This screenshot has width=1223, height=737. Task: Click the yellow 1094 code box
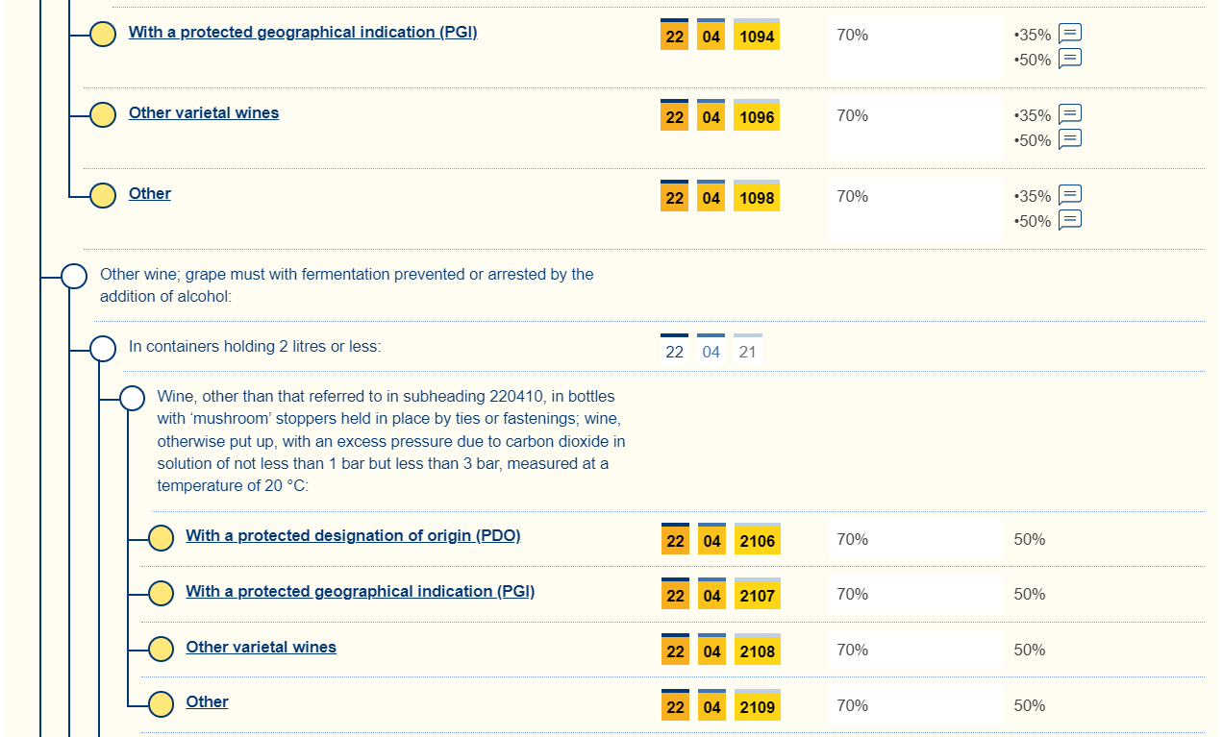point(757,36)
